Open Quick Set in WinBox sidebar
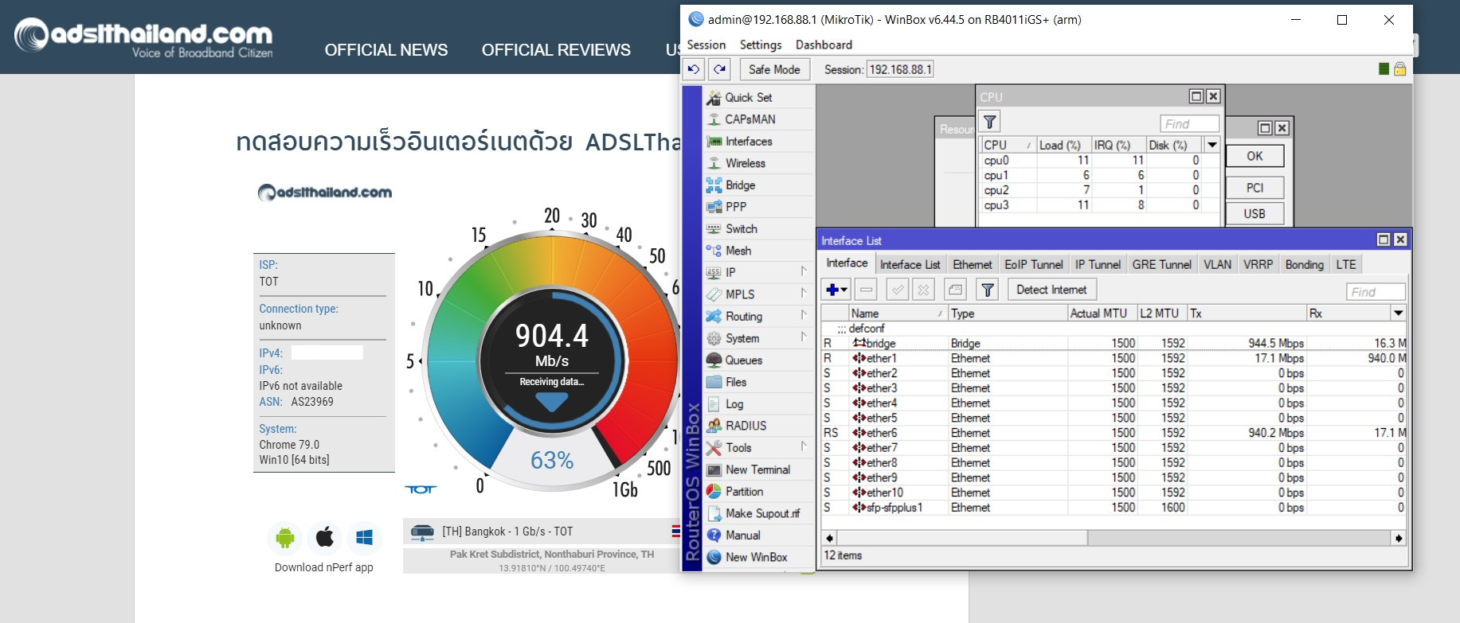The image size is (1460, 623). click(748, 97)
